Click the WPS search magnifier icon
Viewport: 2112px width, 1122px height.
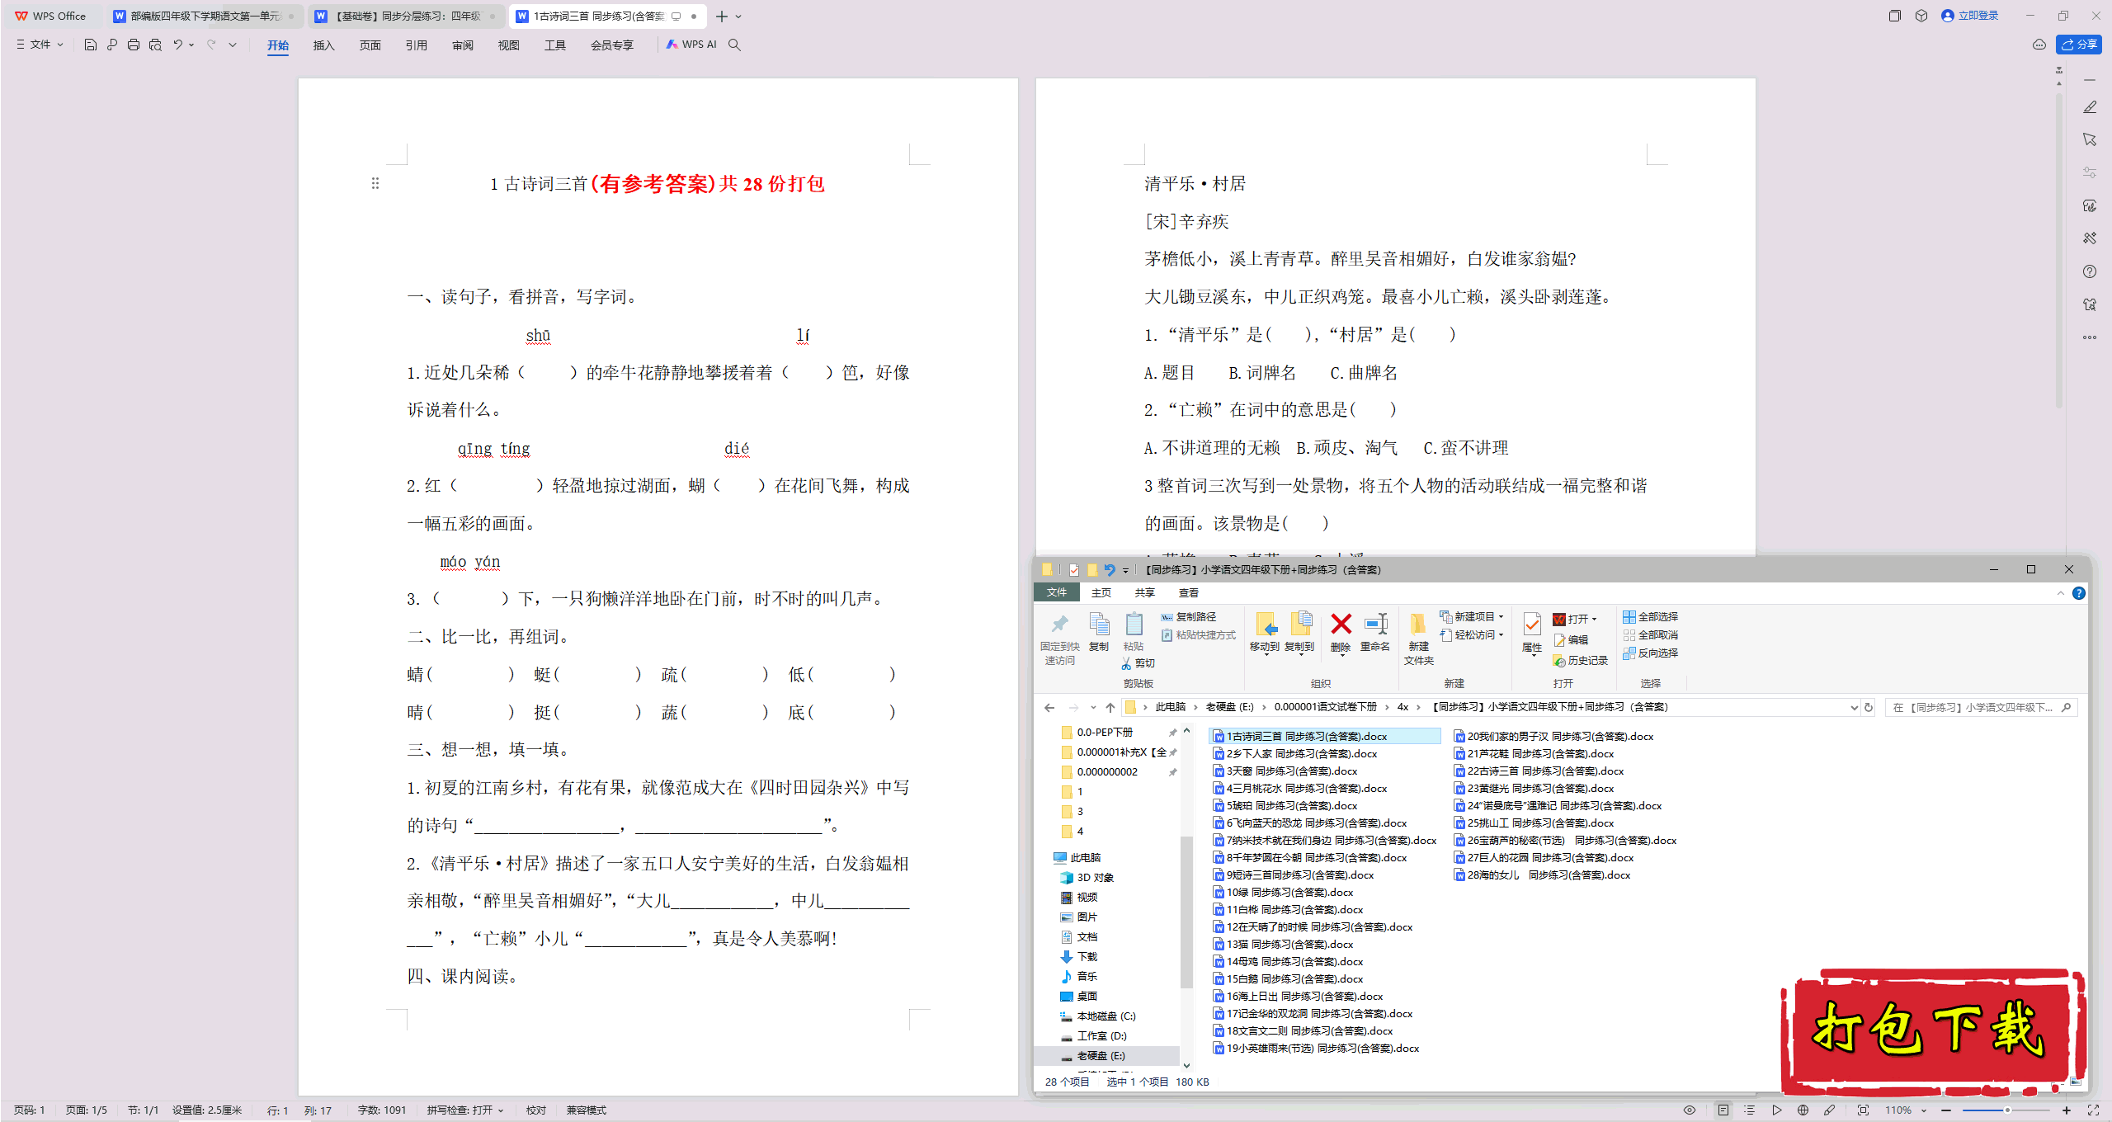[734, 45]
